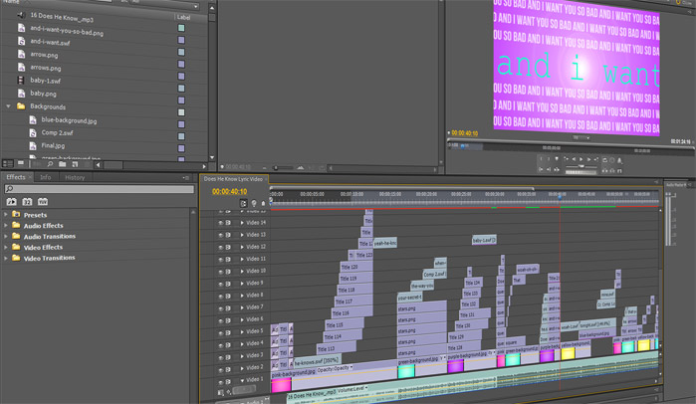Click the first accelerated effects filter icon
The image size is (696, 404).
tap(11, 202)
